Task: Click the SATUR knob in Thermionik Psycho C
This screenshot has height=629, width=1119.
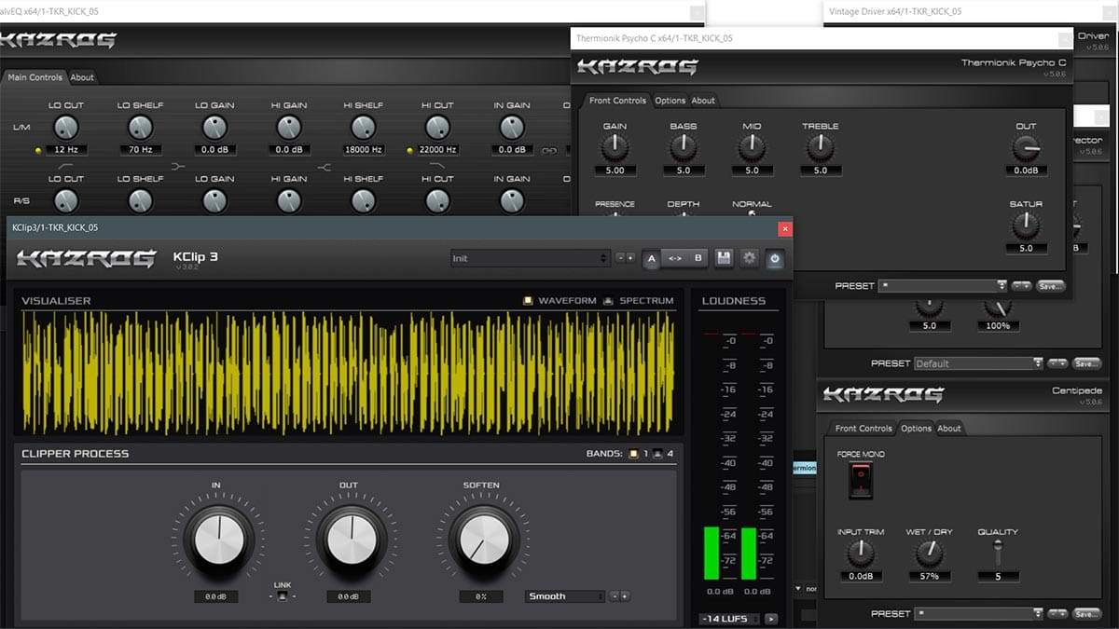Action: (x=1026, y=225)
